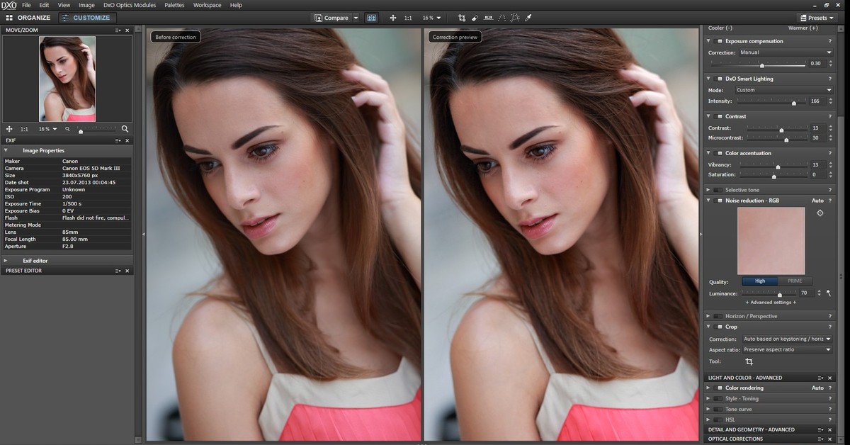Click Advanced settings link
The width and height of the screenshot is (850, 445).
[771, 303]
